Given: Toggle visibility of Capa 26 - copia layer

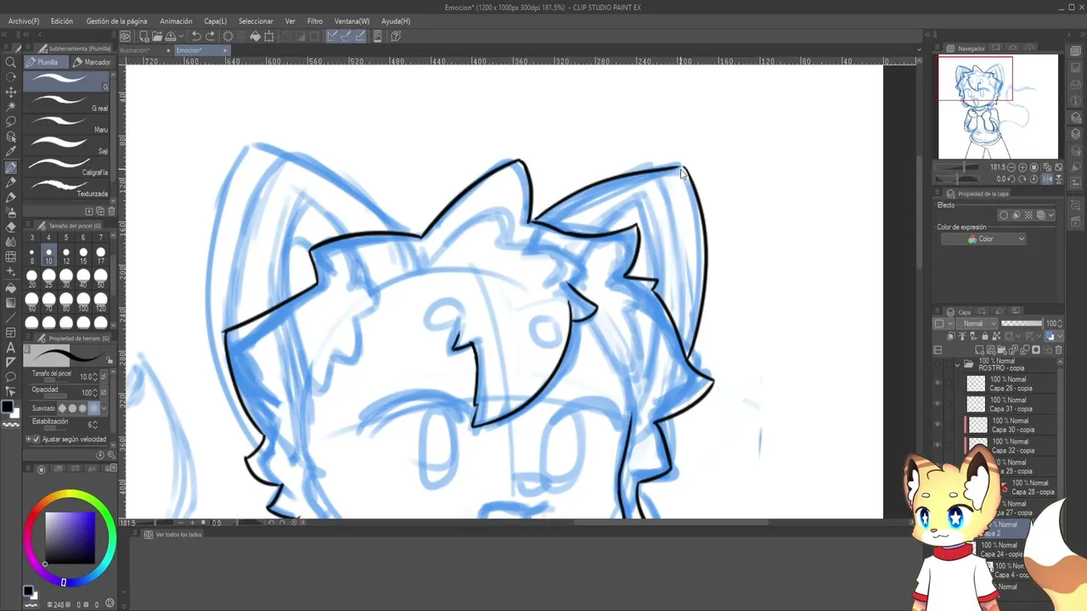Looking at the screenshot, I should pyautogui.click(x=938, y=384).
